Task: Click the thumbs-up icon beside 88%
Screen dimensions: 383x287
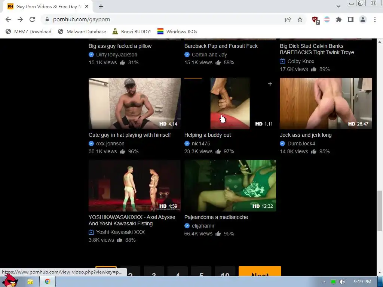Action: click(x=119, y=240)
